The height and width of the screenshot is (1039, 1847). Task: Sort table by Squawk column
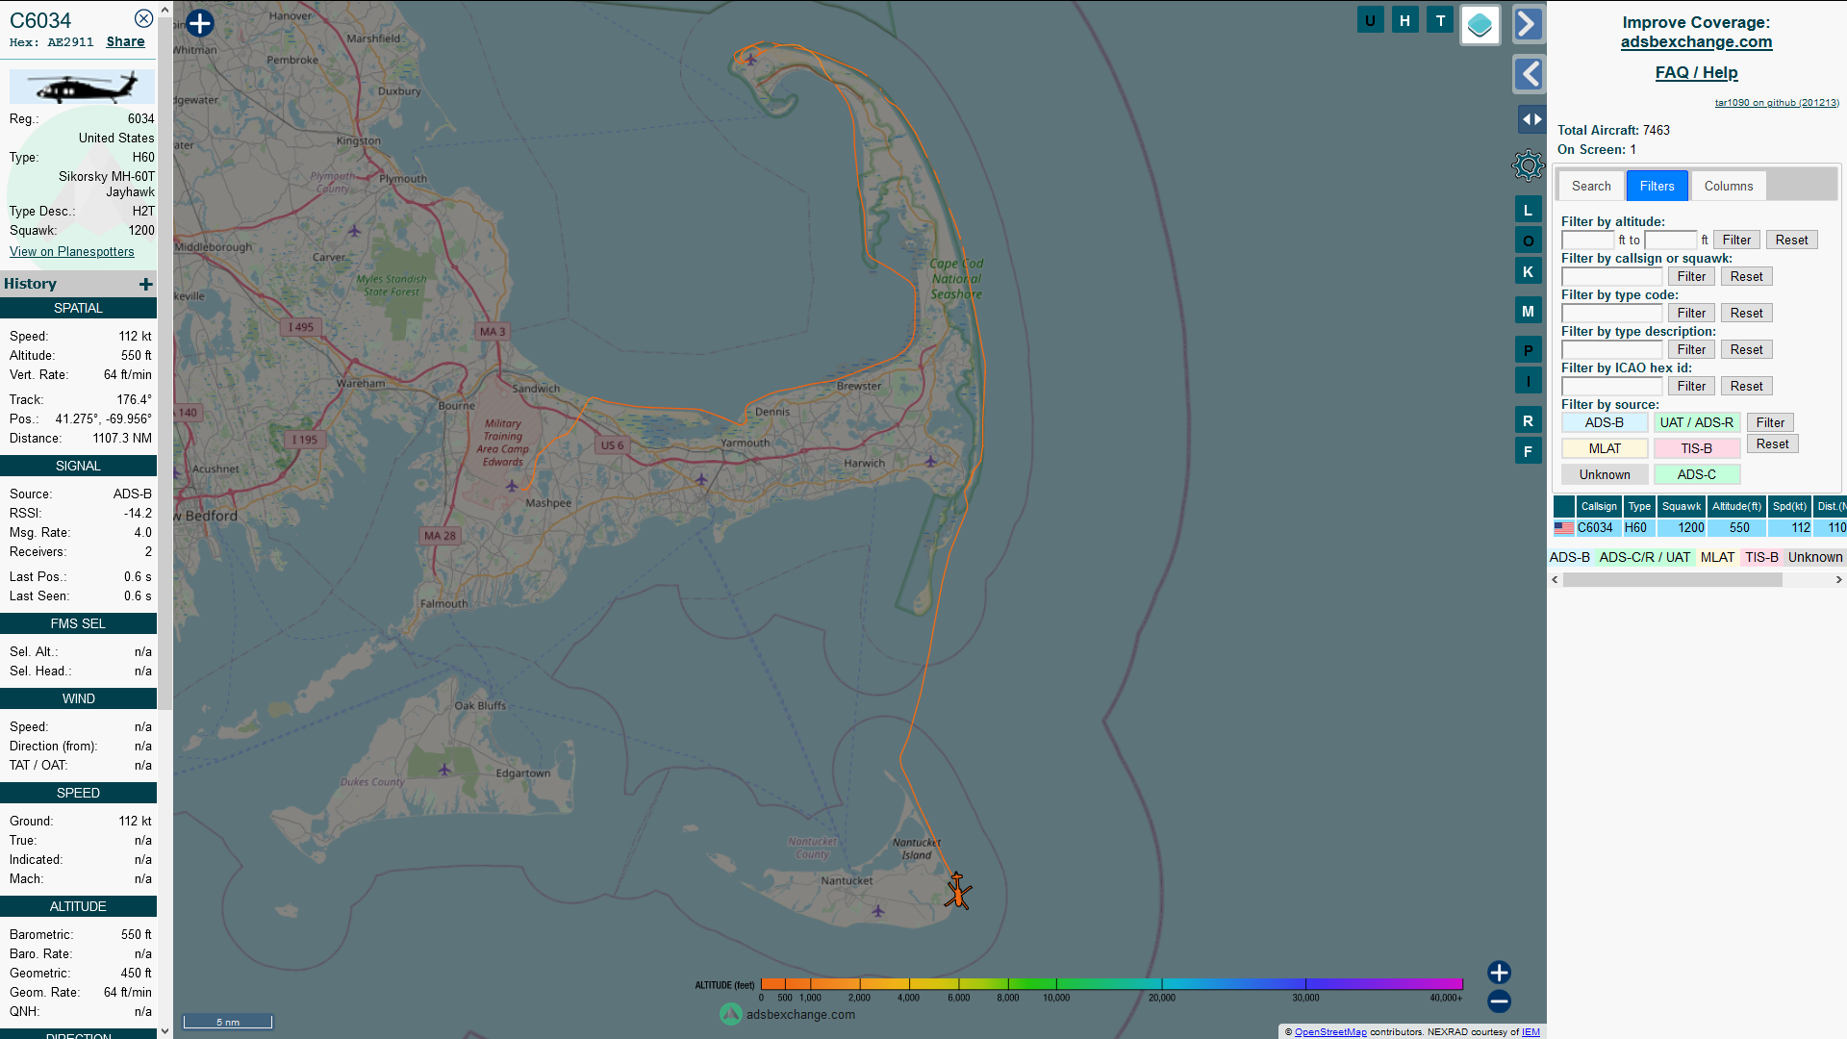pos(1681,506)
